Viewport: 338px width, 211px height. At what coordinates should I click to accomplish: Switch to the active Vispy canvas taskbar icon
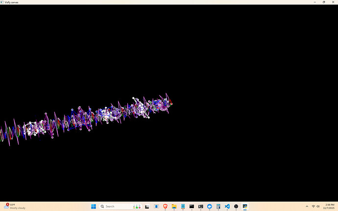click(245, 207)
